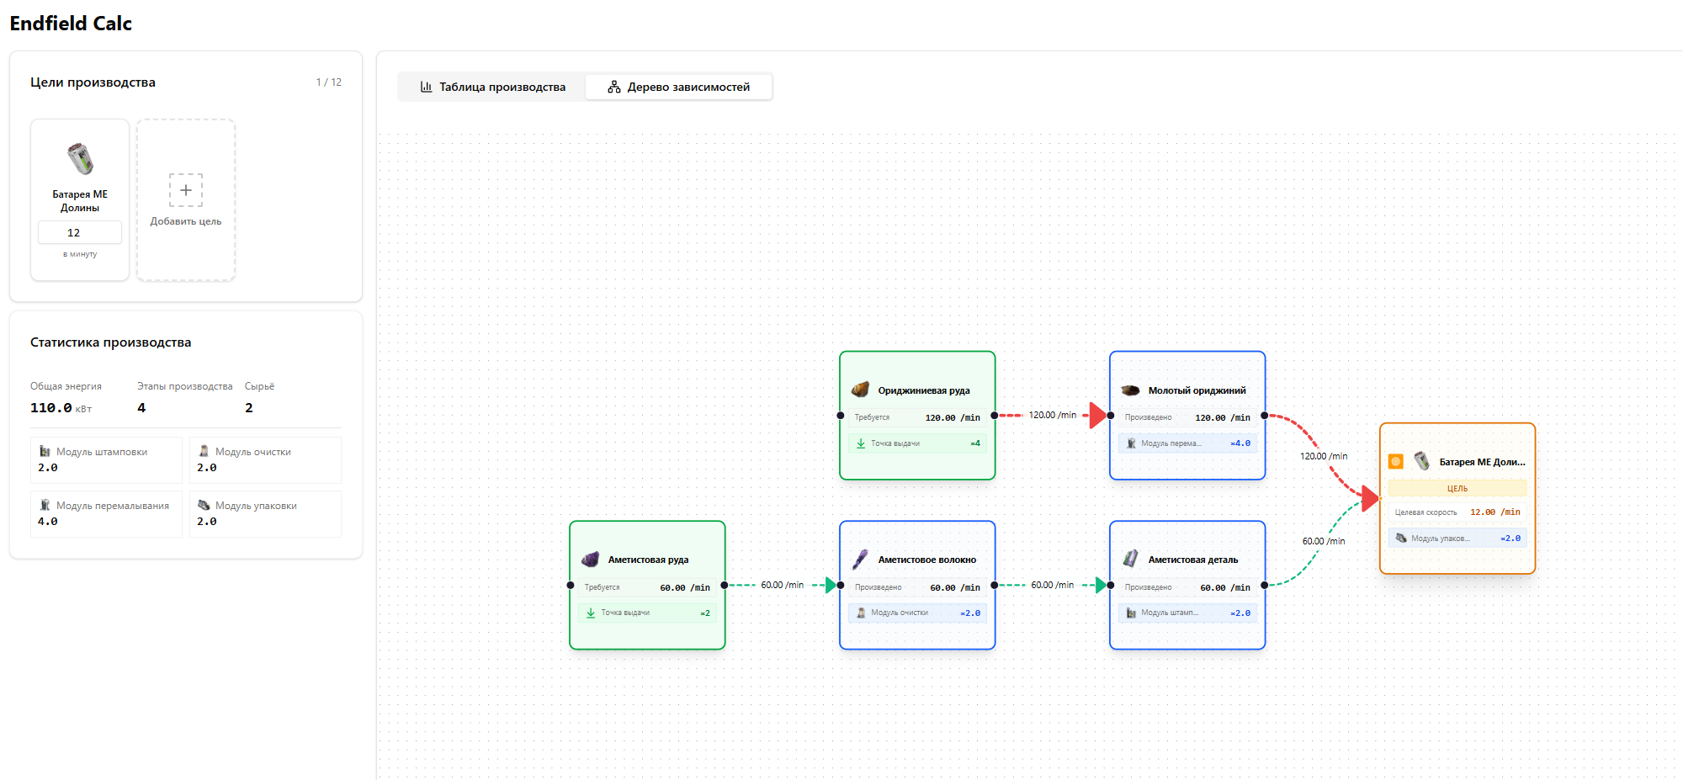Open the Дерево зависимостей tab
This screenshot has height=780, width=1683.
pyautogui.click(x=678, y=87)
